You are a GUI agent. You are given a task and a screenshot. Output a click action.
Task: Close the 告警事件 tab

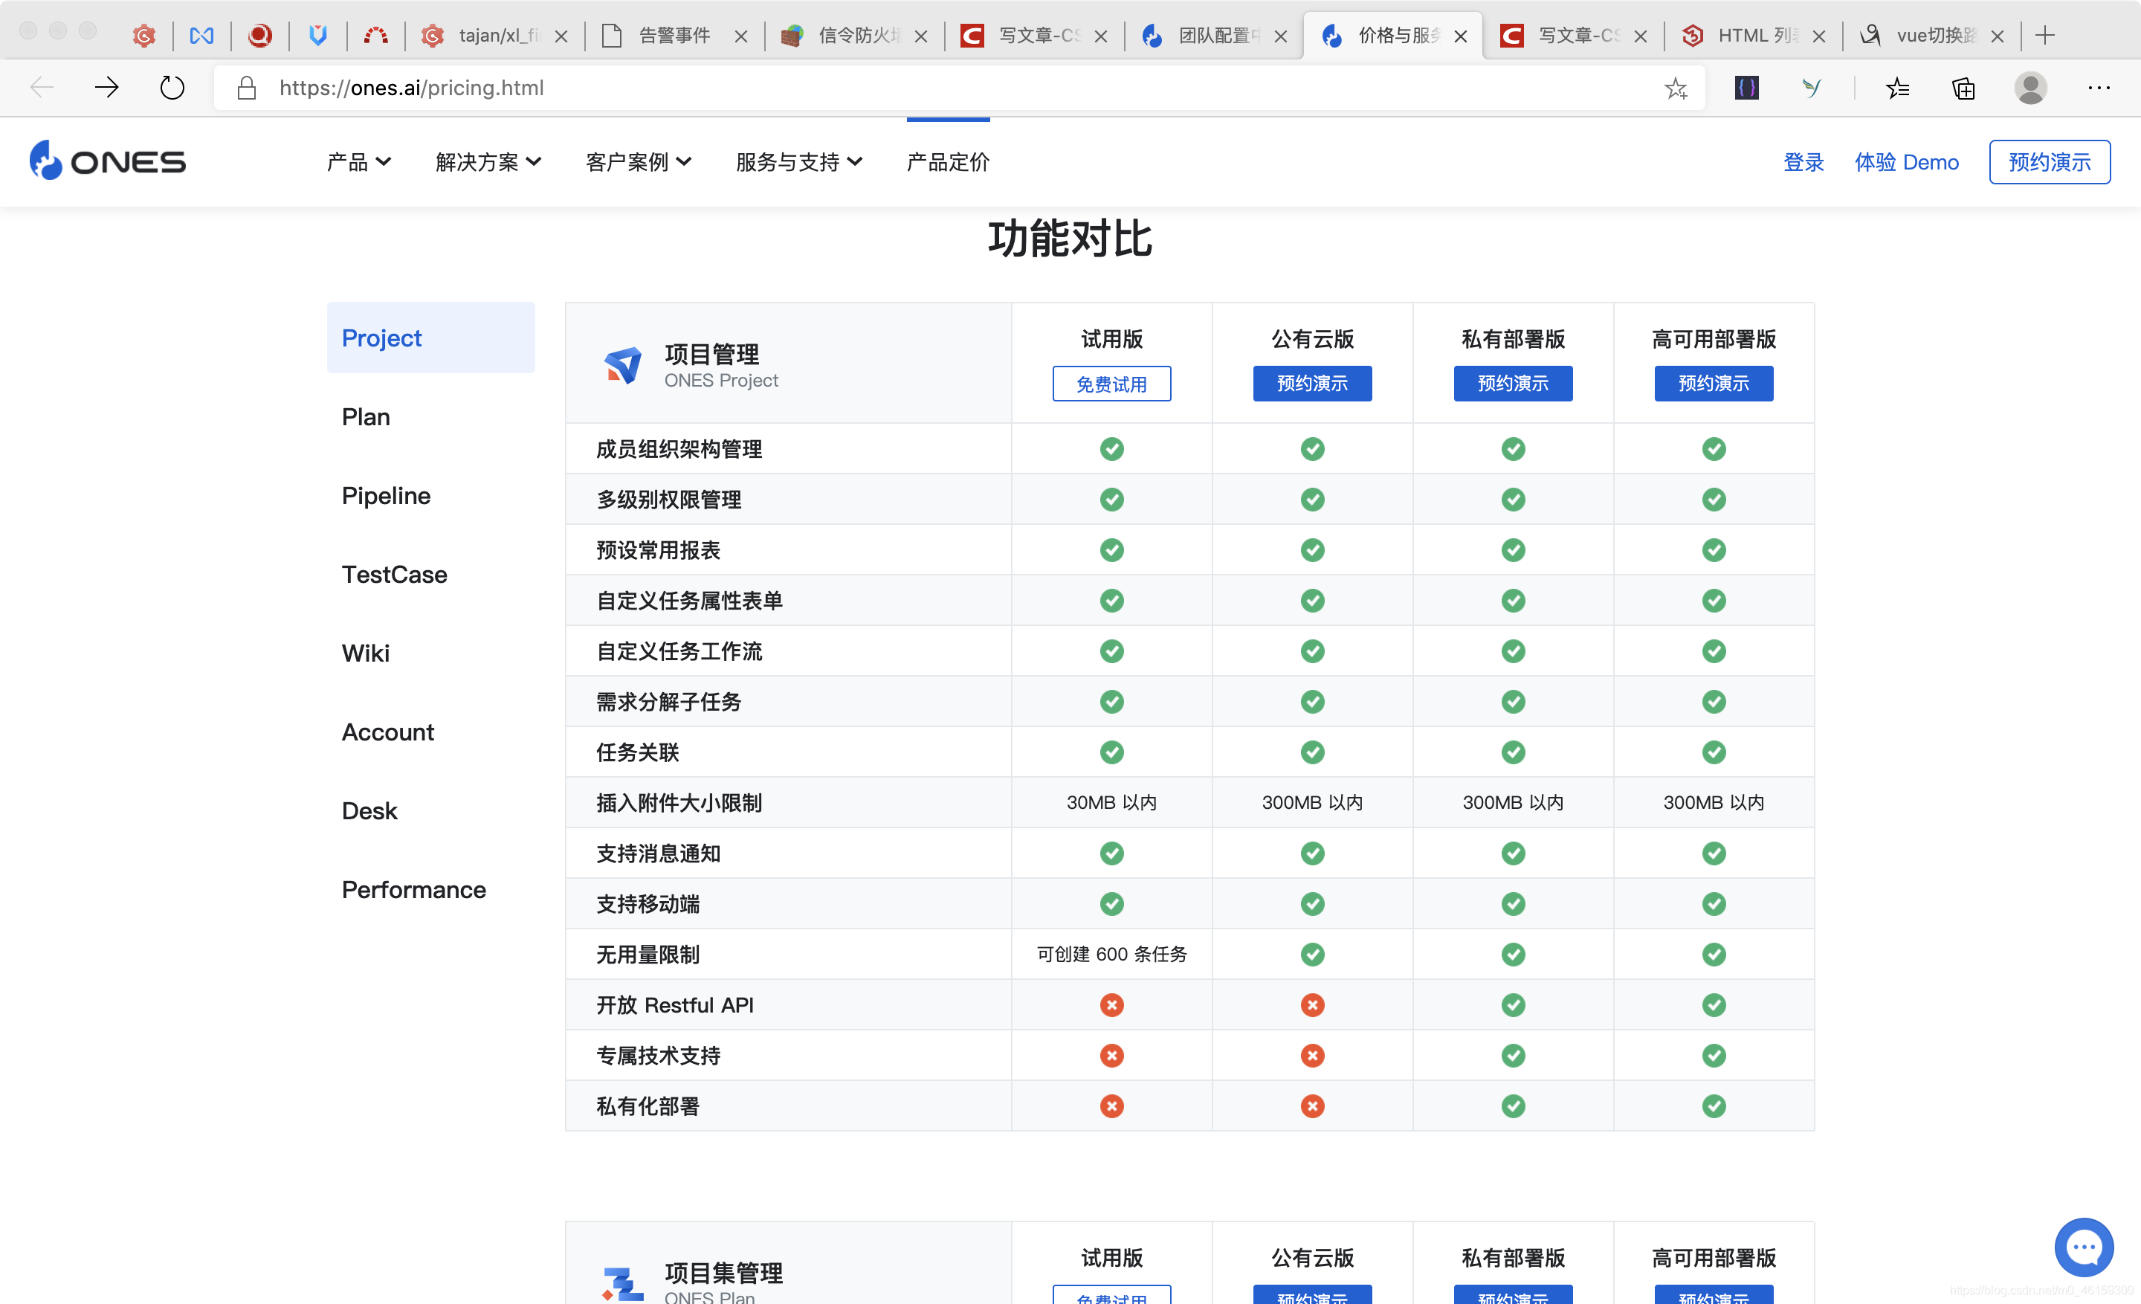coord(741,36)
